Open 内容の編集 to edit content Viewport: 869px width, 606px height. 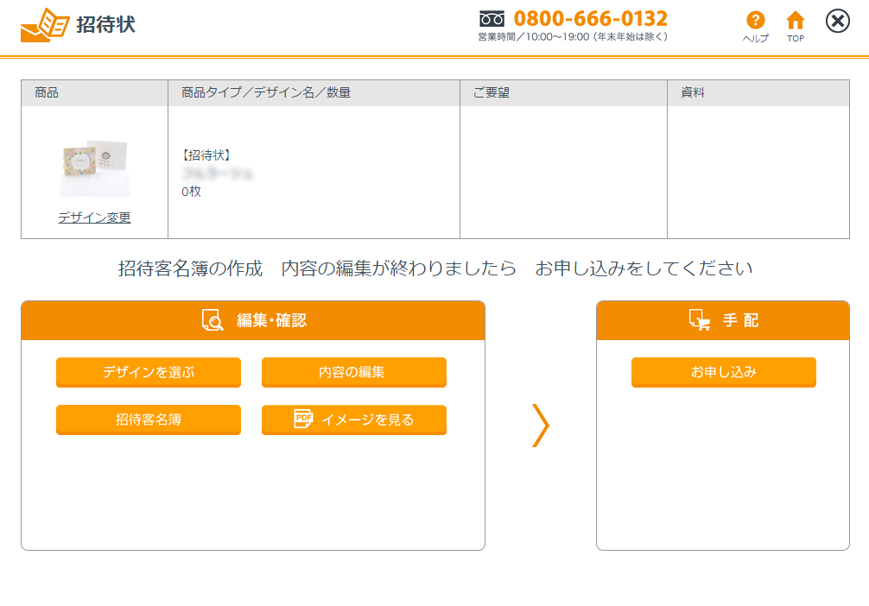click(x=353, y=372)
